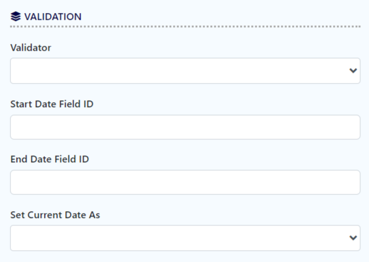
Task: Click the dotted divider under VALIDATION heading
Action: (x=185, y=27)
